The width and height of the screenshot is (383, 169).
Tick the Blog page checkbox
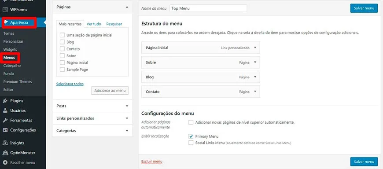coord(62,42)
